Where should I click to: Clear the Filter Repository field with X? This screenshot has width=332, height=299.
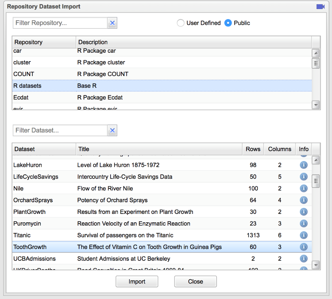tap(112, 23)
